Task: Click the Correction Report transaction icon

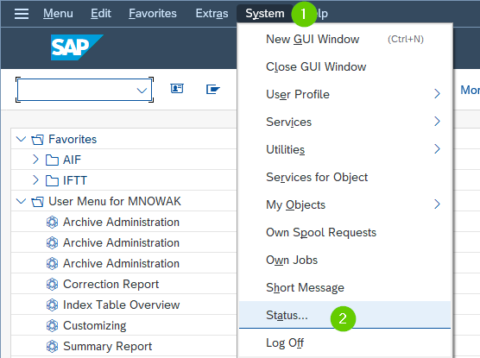Action: coord(52,285)
